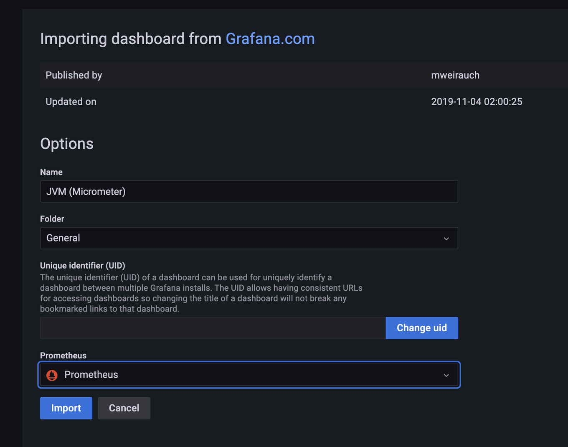568x447 pixels.
Task: Click the publisher name mweirauch
Action: 455,75
